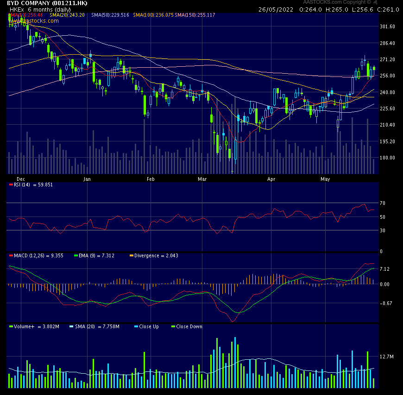Click the MACD 0.00 axis label
This screenshot has height=395, width=403.
click(384, 284)
